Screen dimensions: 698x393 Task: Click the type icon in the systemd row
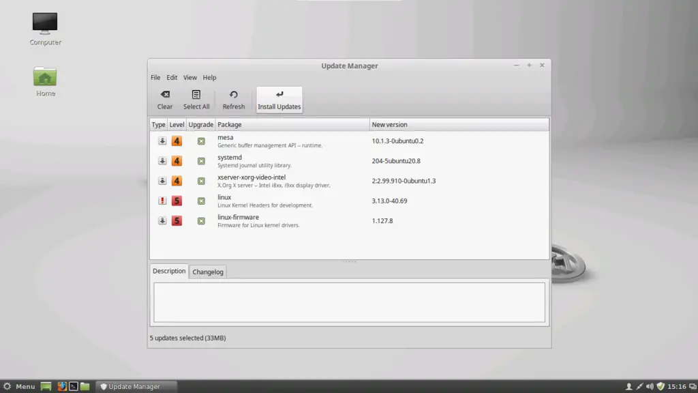pos(162,161)
